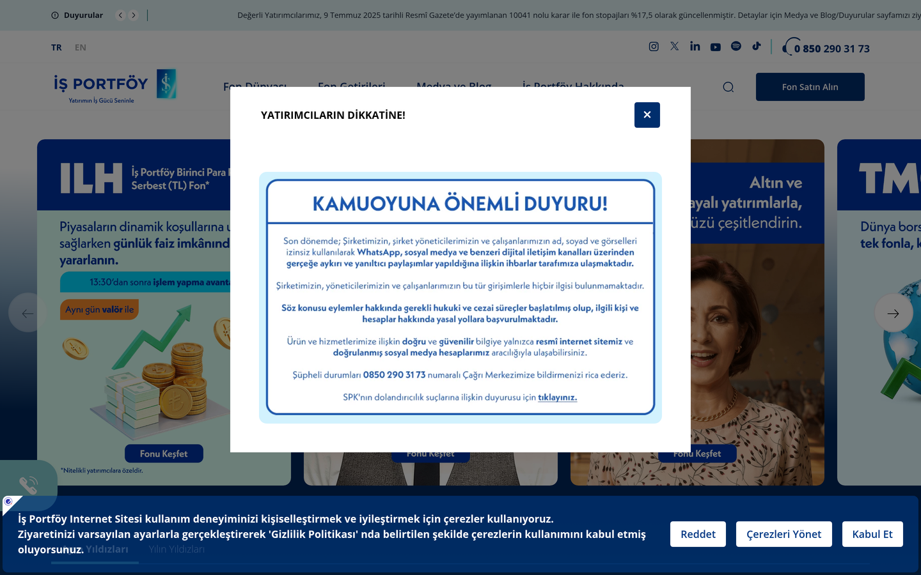Image resolution: width=921 pixels, height=575 pixels.
Task: Go to next banner slide
Action: point(893,312)
